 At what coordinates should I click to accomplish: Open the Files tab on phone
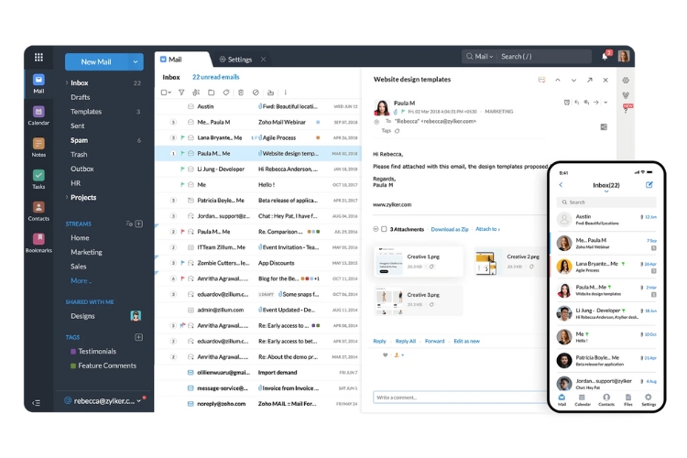pyautogui.click(x=627, y=399)
